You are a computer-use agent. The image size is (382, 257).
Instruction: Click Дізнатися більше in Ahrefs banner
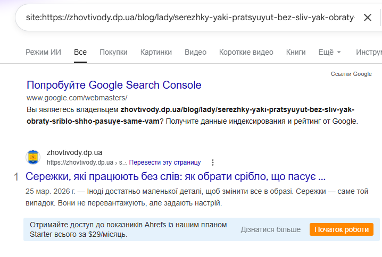pyautogui.click(x=271, y=229)
